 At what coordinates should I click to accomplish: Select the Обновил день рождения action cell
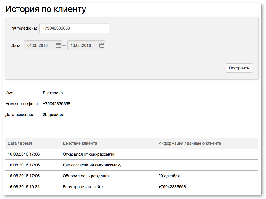[108, 176]
